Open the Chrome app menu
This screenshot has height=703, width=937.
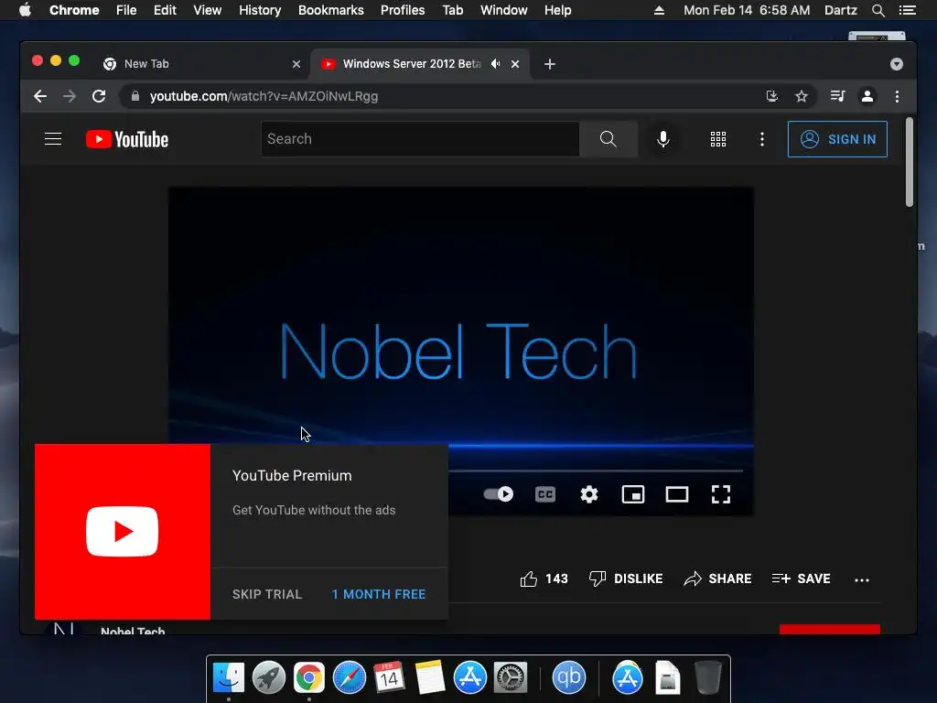[74, 10]
